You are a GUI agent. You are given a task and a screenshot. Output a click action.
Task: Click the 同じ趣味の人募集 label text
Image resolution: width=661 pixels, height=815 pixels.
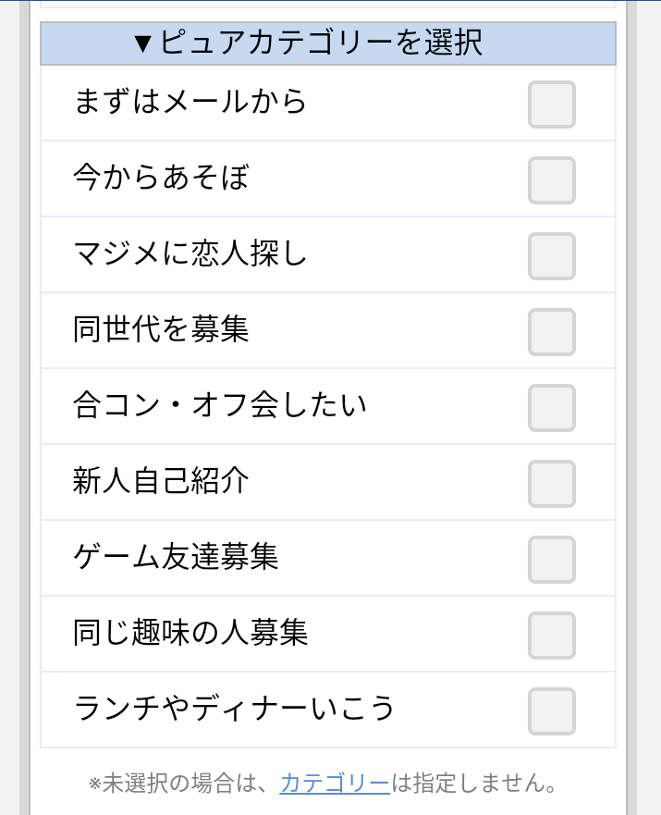190,632
